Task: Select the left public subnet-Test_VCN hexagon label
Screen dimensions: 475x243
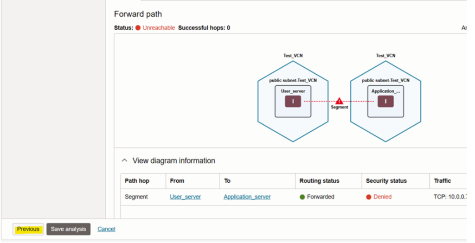Action: [293, 80]
